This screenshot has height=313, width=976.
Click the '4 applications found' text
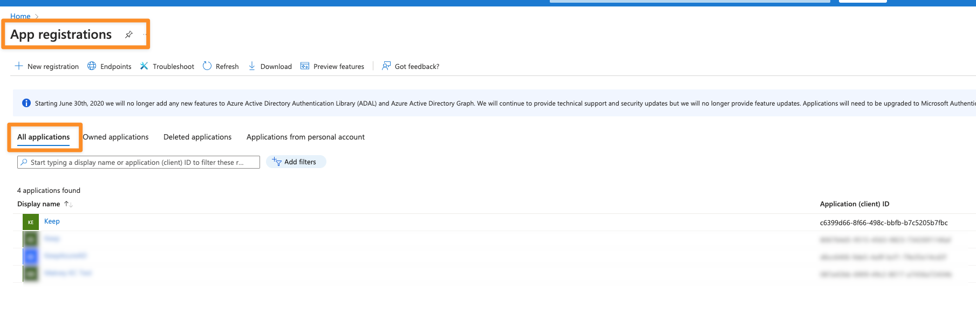click(49, 191)
